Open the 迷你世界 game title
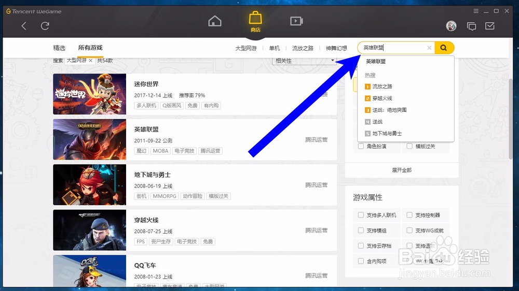This screenshot has width=519, height=291. point(146,84)
